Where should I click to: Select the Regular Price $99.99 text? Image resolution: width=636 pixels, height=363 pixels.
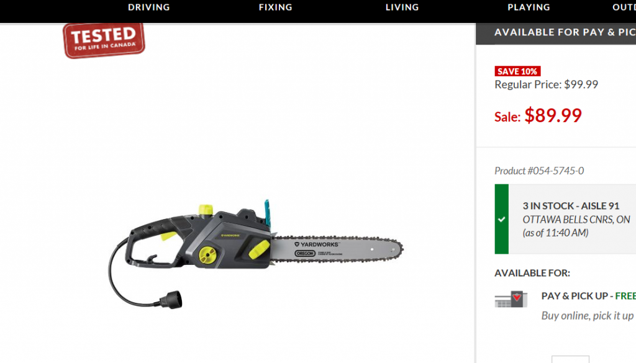click(546, 84)
